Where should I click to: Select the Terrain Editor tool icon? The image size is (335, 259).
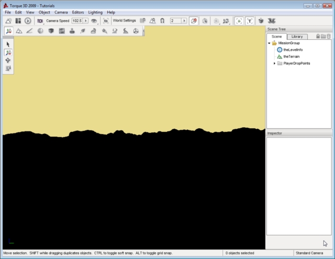coord(19,31)
